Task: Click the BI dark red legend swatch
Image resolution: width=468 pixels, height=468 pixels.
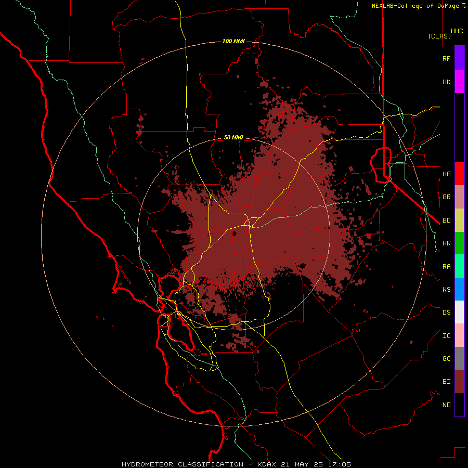Action: 459,382
